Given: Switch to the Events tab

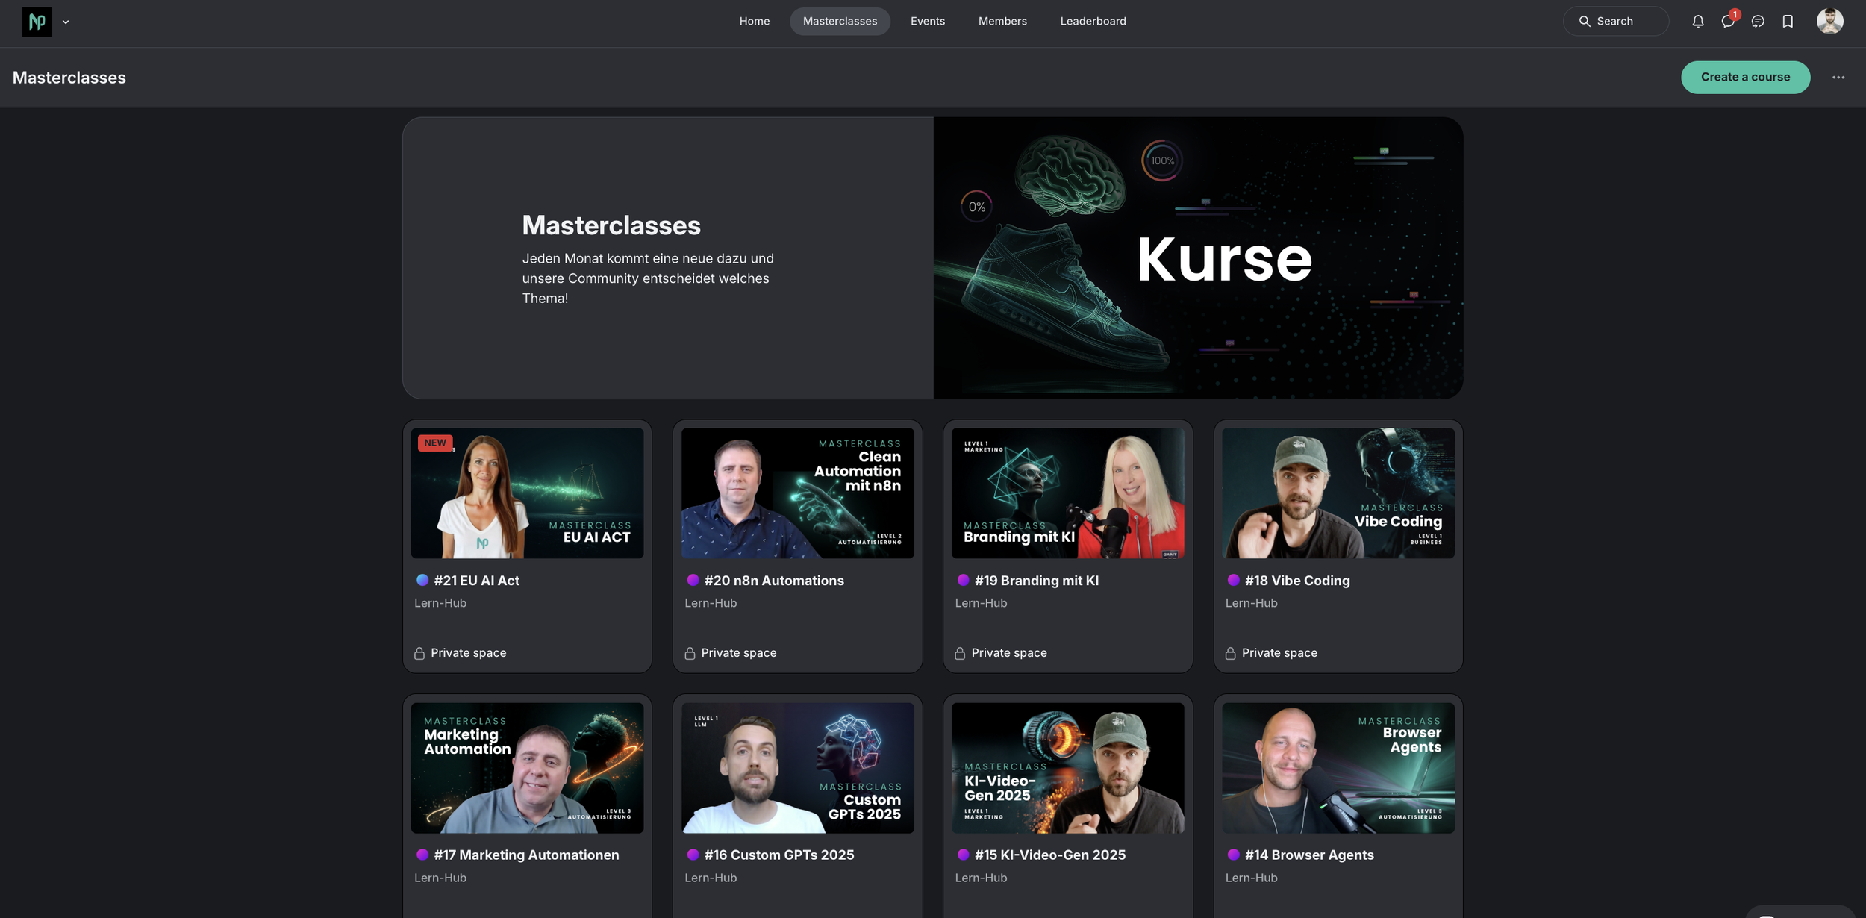Looking at the screenshot, I should (927, 22).
